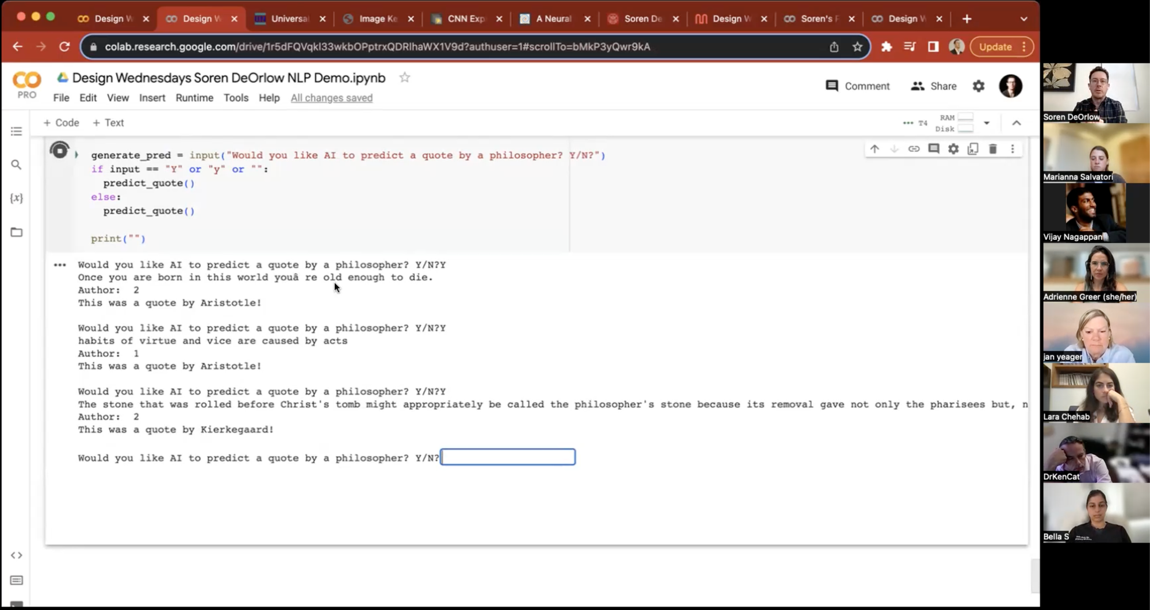Move the cell up with arrow icon

point(875,149)
